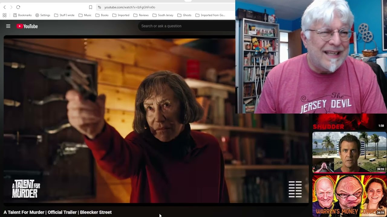Open the Settings bookmark
Viewport: 387px width, 217px height.
click(43, 15)
